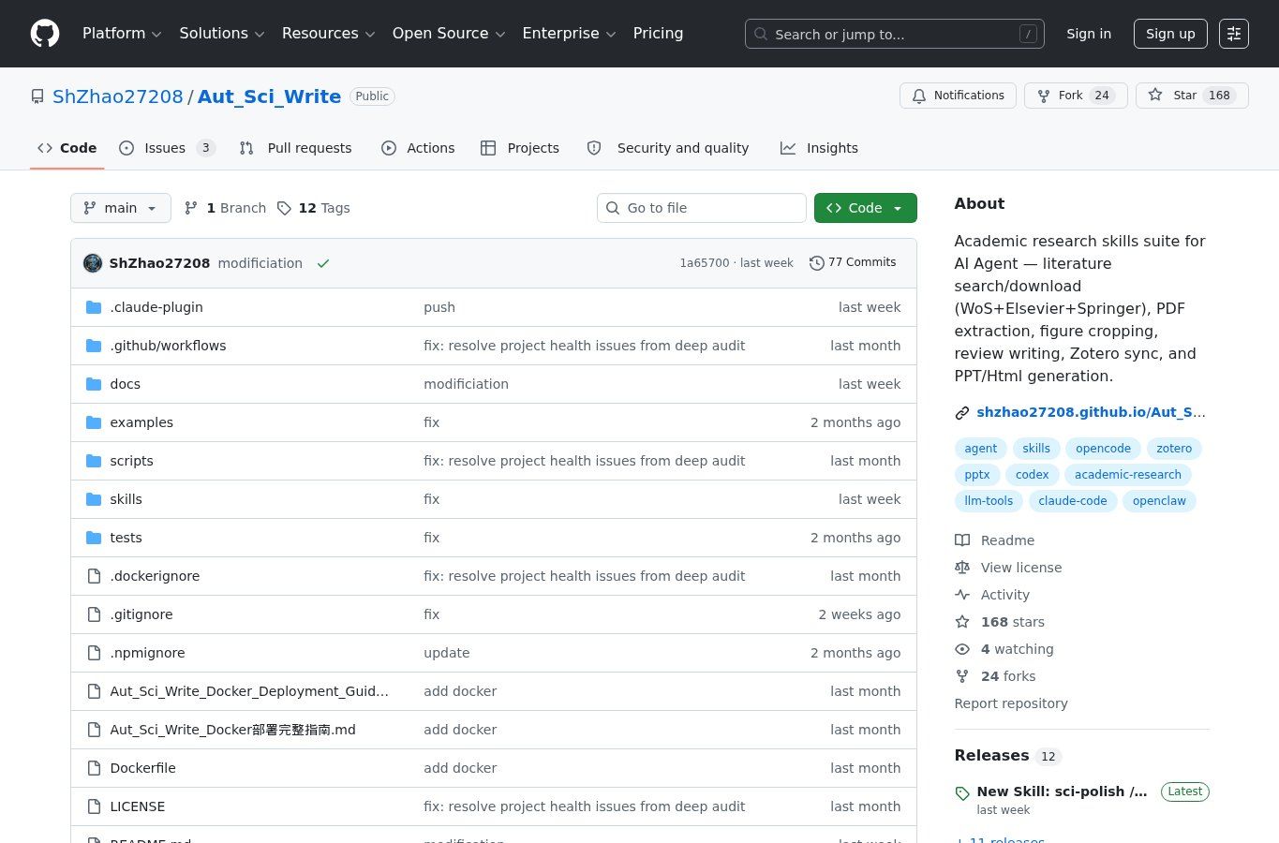
Task: Open the green Code dropdown button
Action: click(x=866, y=208)
